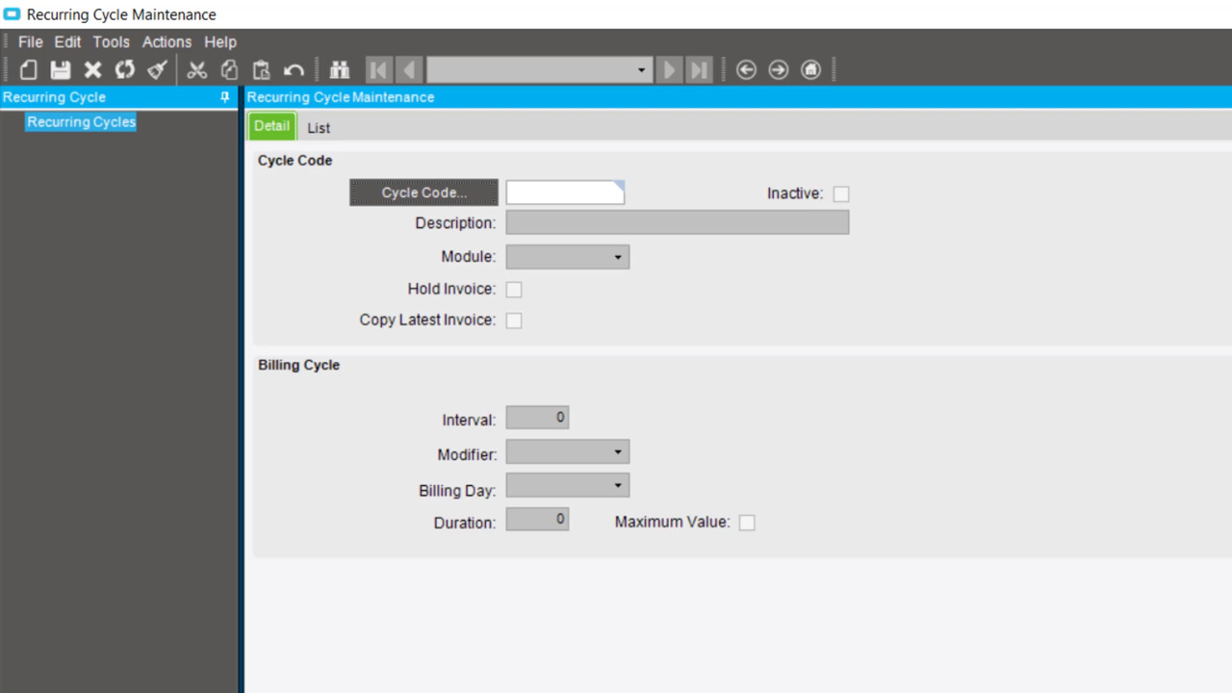This screenshot has width=1232, height=693.
Task: Open the Actions menu
Action: click(167, 41)
